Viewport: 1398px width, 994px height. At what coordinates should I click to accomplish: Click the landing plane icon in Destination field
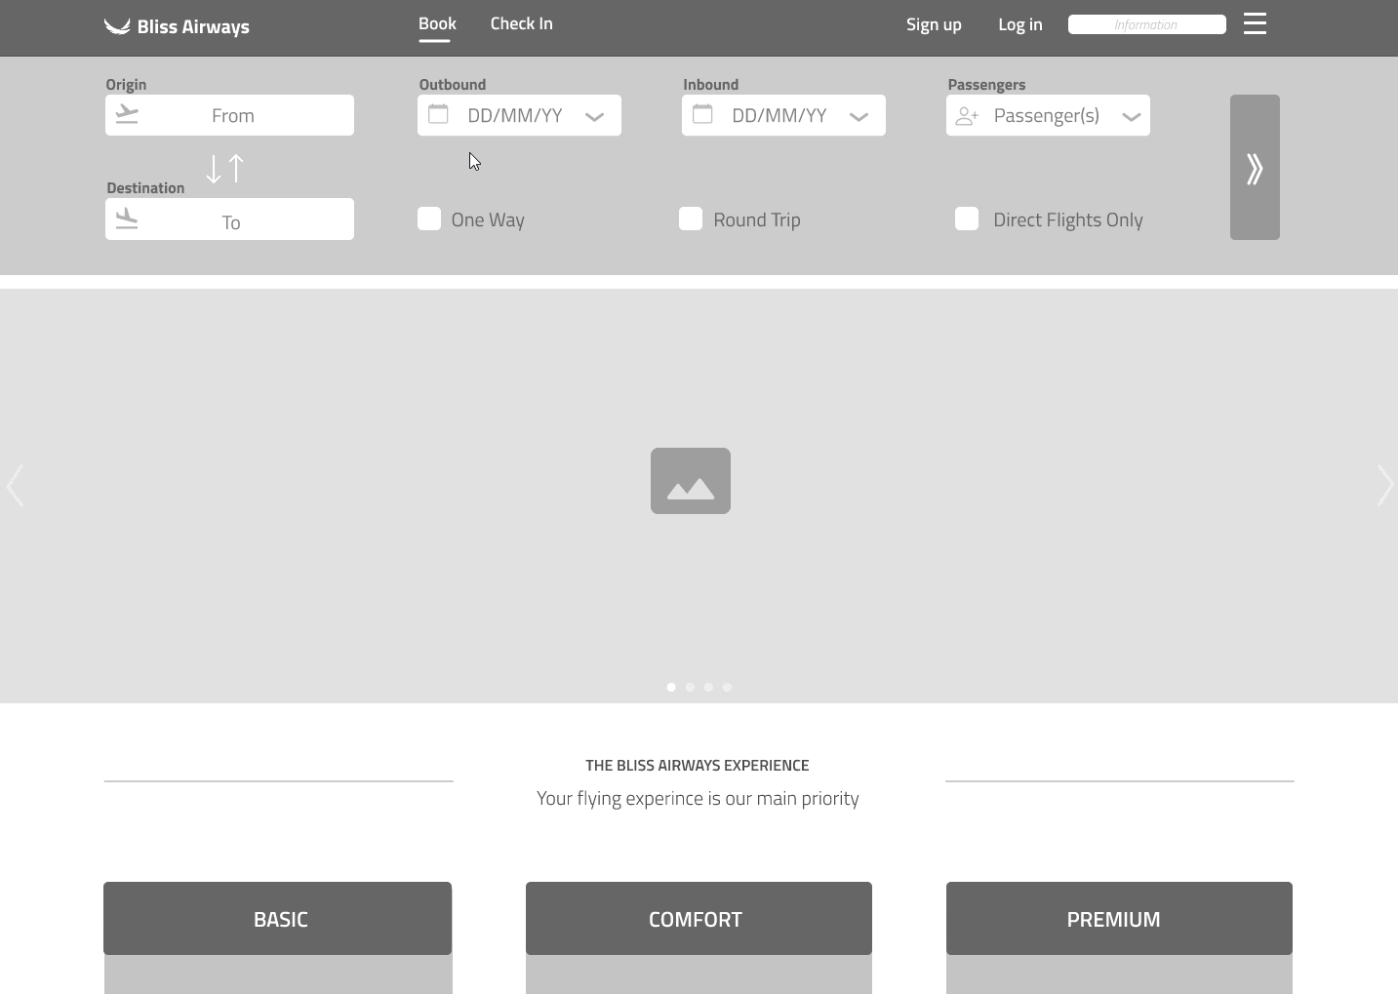tap(127, 219)
